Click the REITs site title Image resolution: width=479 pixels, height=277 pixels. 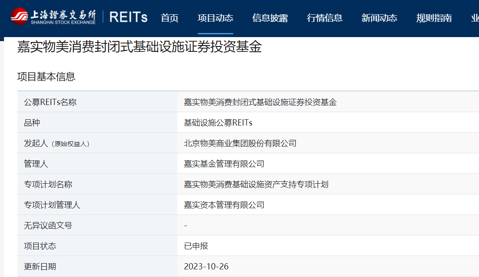[128, 17]
